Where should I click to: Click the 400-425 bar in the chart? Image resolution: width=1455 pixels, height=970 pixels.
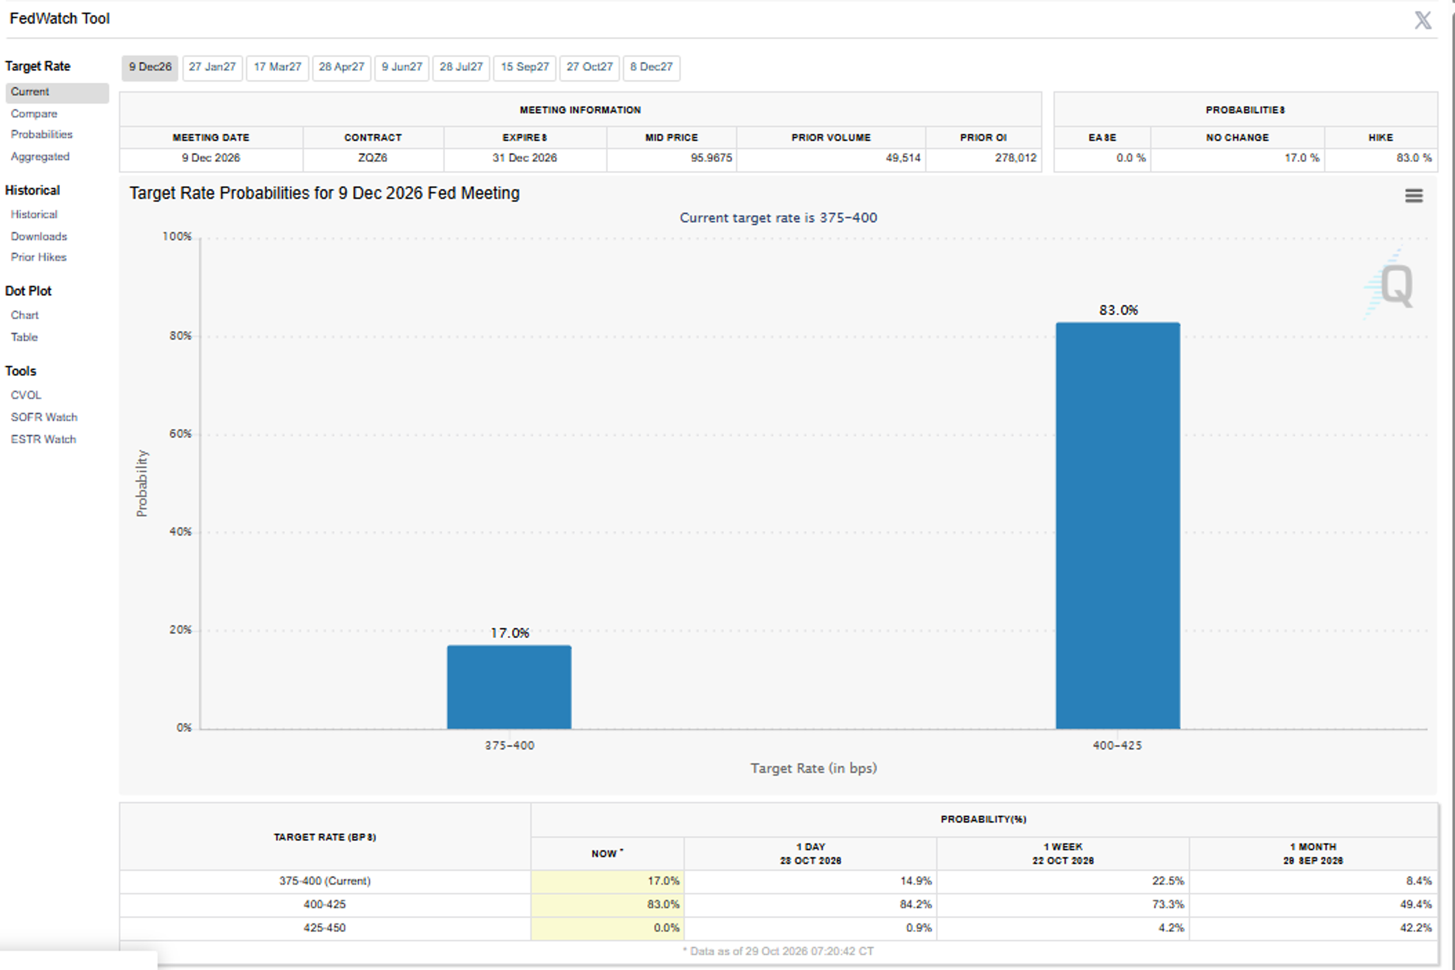point(1118,526)
